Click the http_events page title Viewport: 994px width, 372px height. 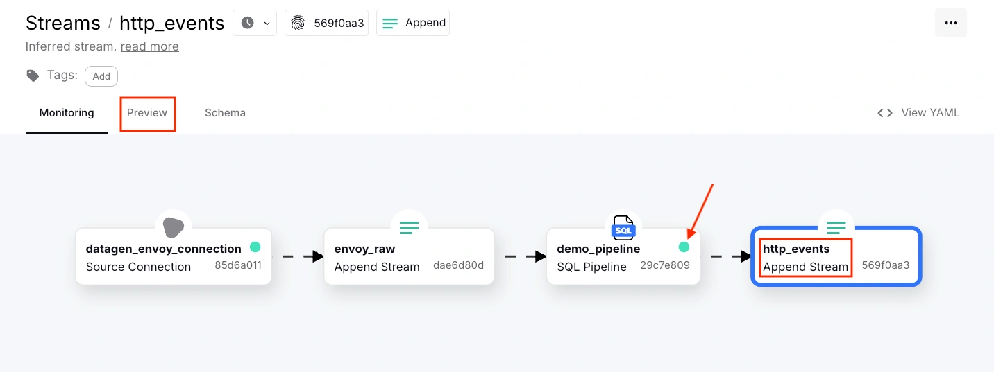click(172, 23)
